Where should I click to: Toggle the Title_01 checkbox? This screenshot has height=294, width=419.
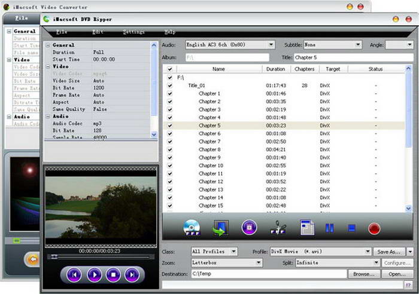point(170,85)
